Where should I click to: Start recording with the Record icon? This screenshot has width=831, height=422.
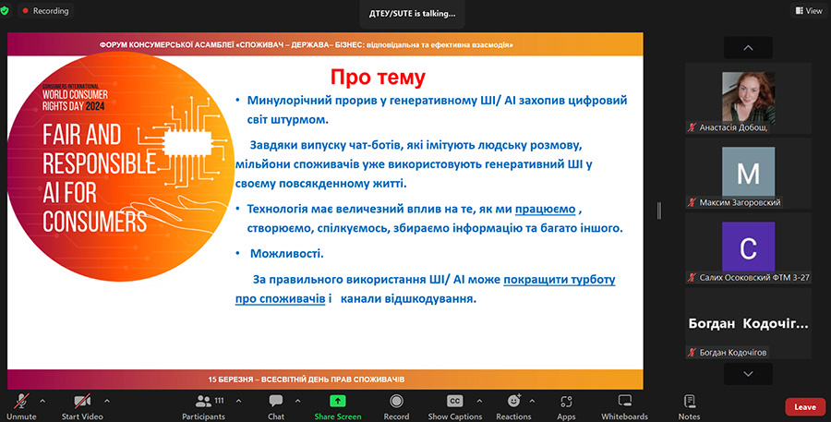396,402
